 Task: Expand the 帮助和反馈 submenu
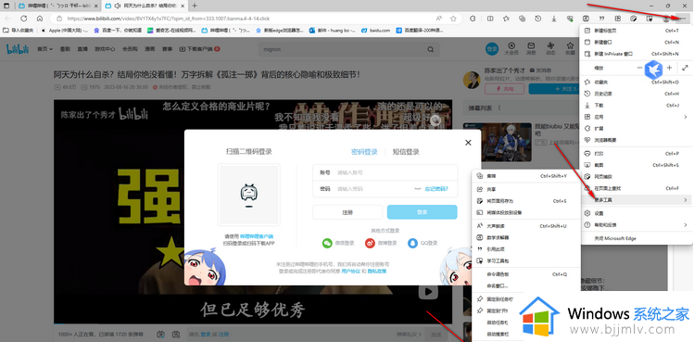click(636, 224)
